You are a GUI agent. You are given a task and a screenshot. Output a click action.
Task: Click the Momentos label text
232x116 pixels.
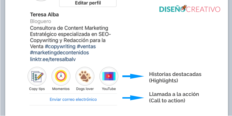coord(61,89)
